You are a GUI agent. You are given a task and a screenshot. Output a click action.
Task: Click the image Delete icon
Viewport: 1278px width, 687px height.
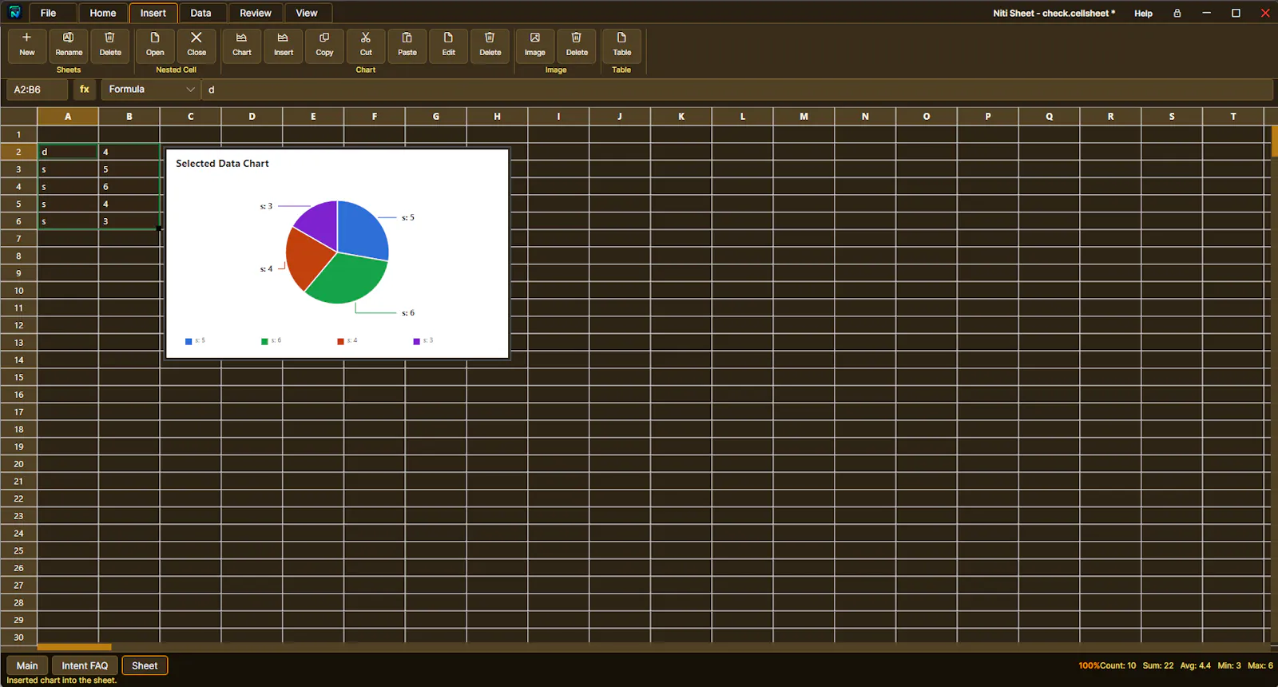[x=577, y=45]
